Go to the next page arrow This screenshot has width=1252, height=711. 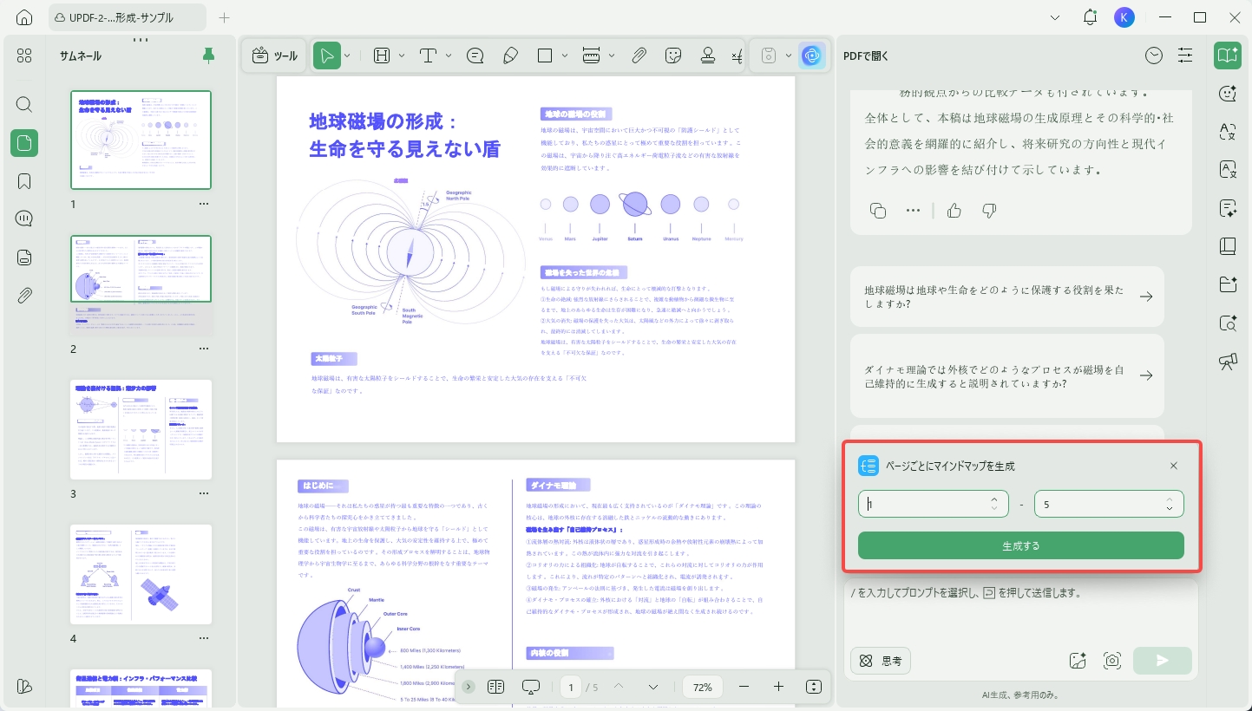click(653, 687)
